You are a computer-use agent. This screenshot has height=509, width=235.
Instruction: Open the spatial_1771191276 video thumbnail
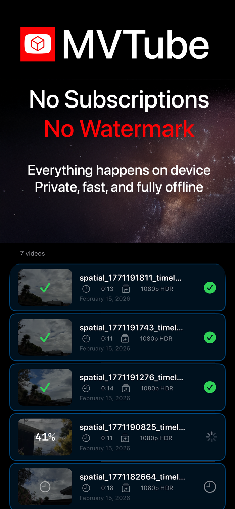[x=45, y=387]
